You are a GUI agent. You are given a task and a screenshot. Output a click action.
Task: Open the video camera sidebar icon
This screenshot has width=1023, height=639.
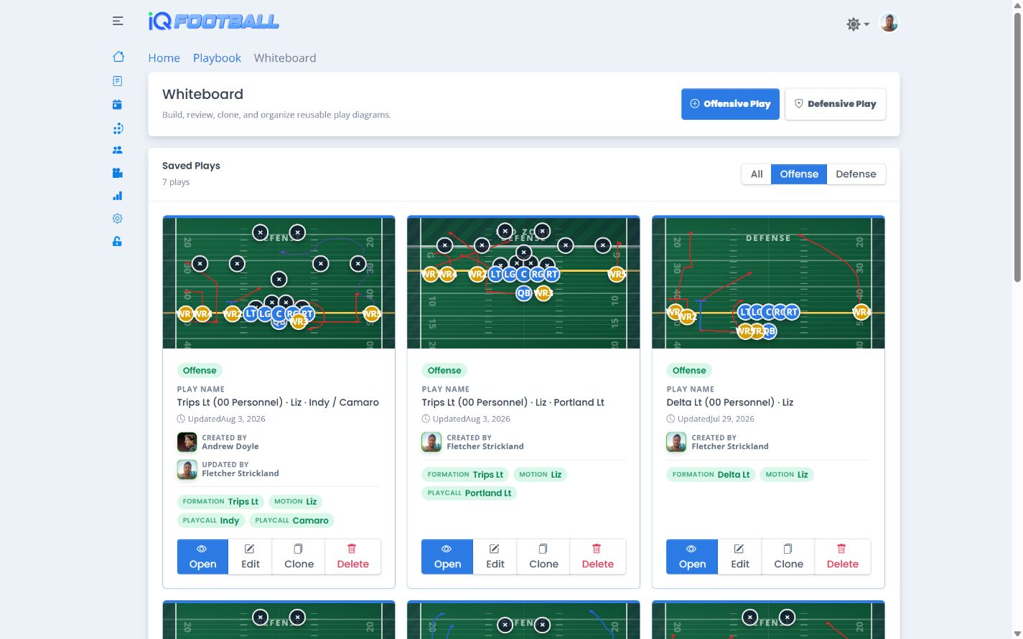click(118, 173)
